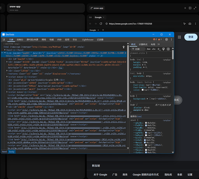The width and height of the screenshot is (199, 179).
Task: Switch to the 控制台 (Console) tab
Action: [20, 40]
